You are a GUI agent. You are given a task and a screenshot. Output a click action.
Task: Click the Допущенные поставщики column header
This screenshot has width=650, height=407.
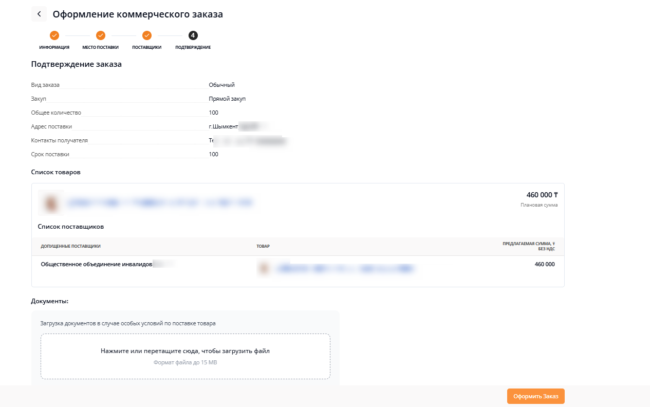(x=70, y=247)
